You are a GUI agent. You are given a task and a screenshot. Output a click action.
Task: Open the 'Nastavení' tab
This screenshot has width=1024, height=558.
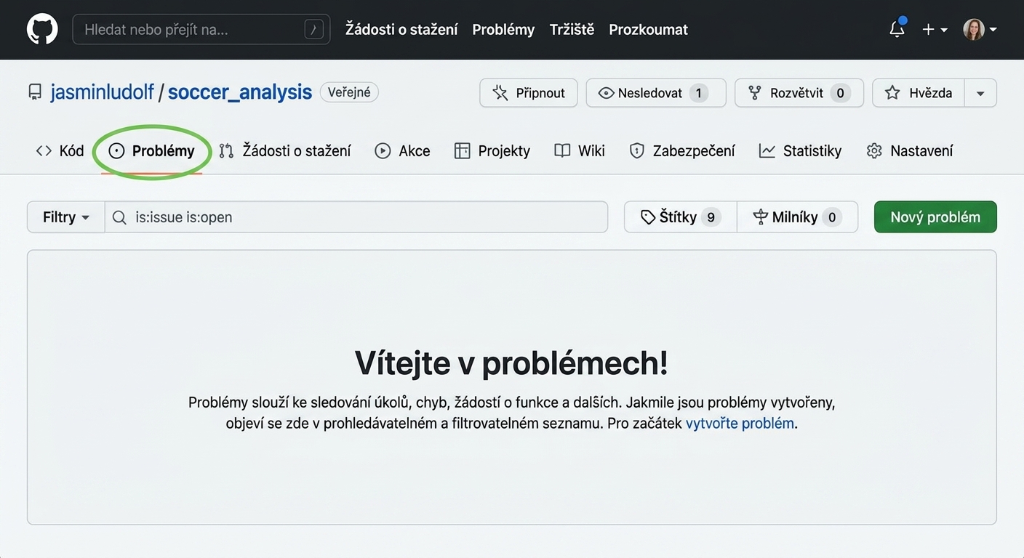(x=910, y=150)
